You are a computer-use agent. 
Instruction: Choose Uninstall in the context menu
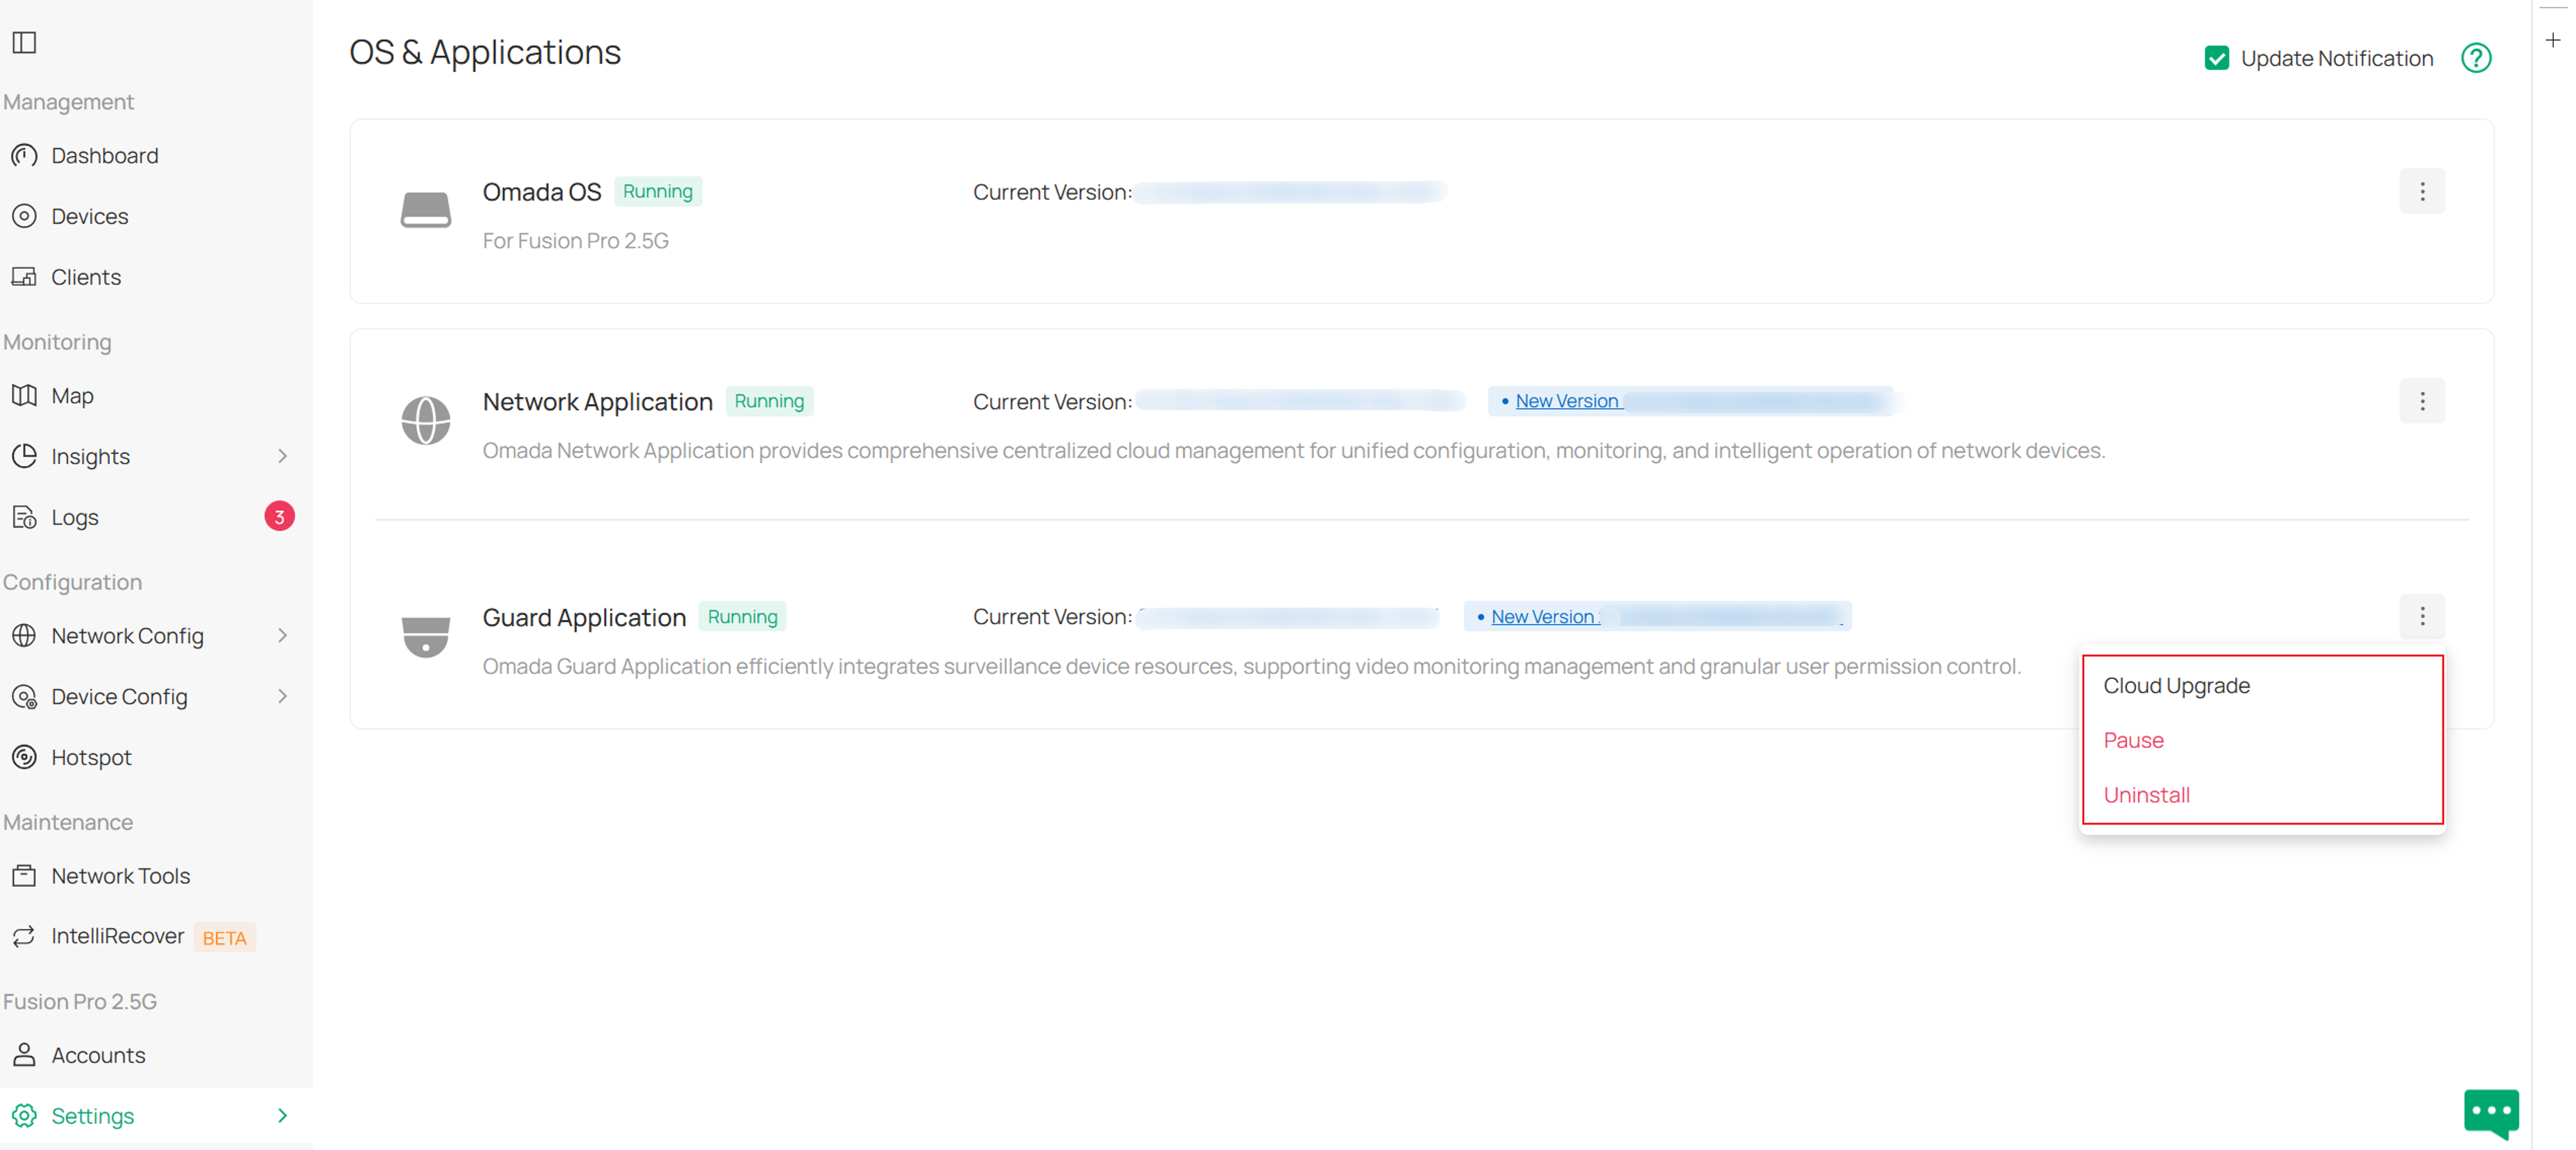click(2147, 796)
